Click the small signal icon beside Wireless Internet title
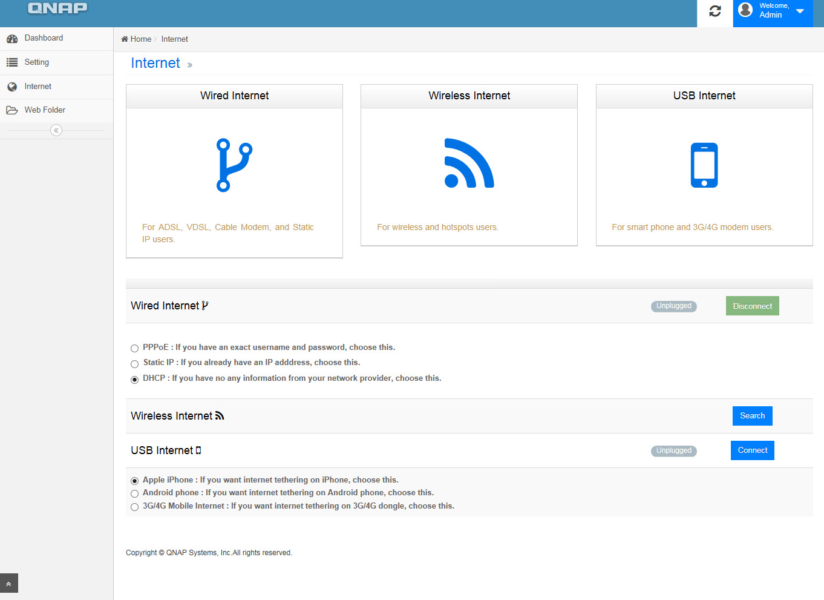824x600 pixels. pyautogui.click(x=220, y=416)
